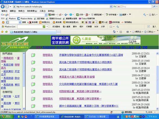Open the article link dated 2008-04-07 12:12
This screenshot has width=159, height=119.
click(77, 77)
